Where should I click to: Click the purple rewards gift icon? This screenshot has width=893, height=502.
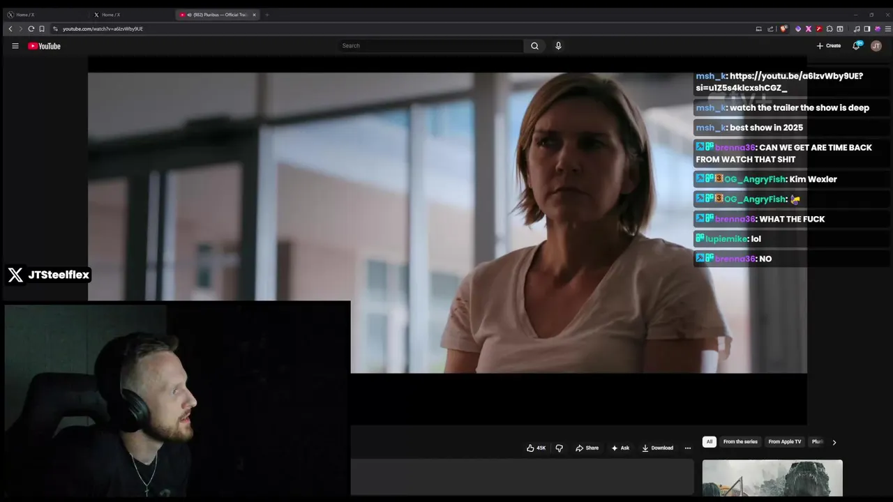click(878, 29)
